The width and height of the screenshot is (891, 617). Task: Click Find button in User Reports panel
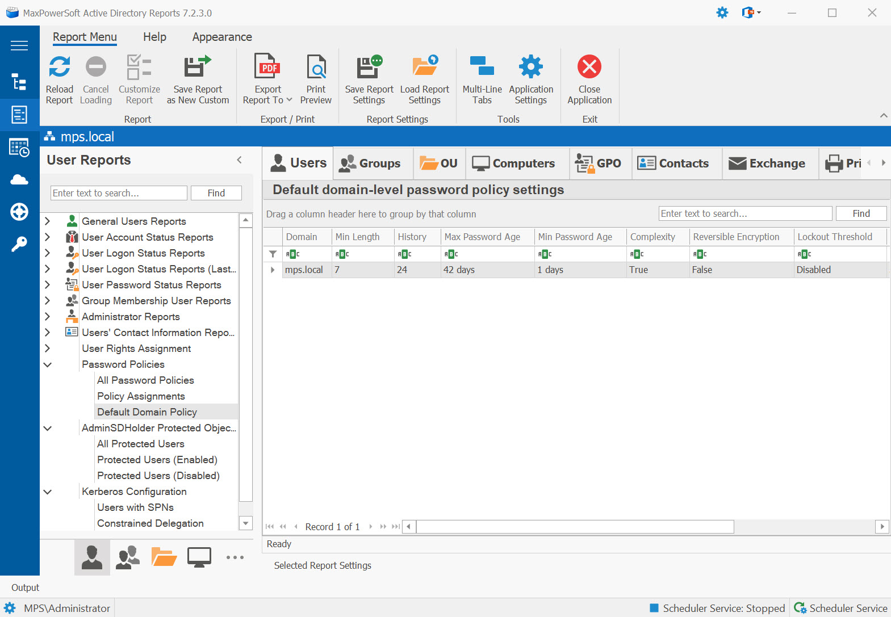click(216, 193)
